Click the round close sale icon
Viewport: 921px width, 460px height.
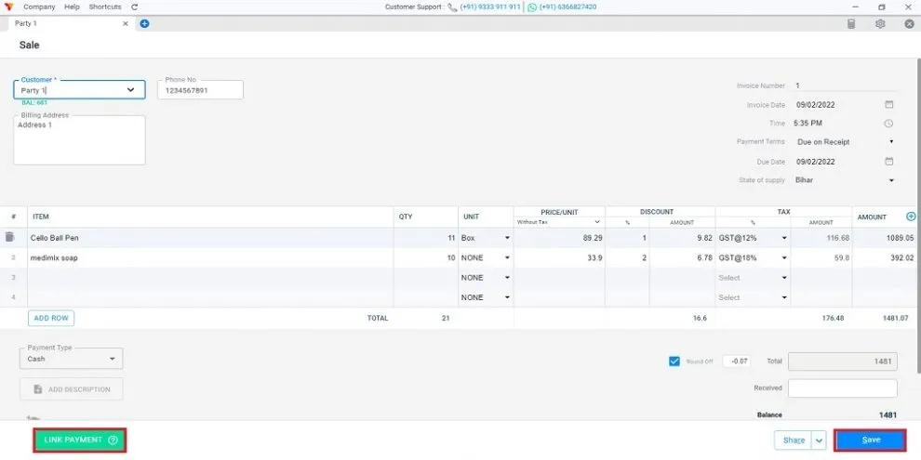(909, 24)
